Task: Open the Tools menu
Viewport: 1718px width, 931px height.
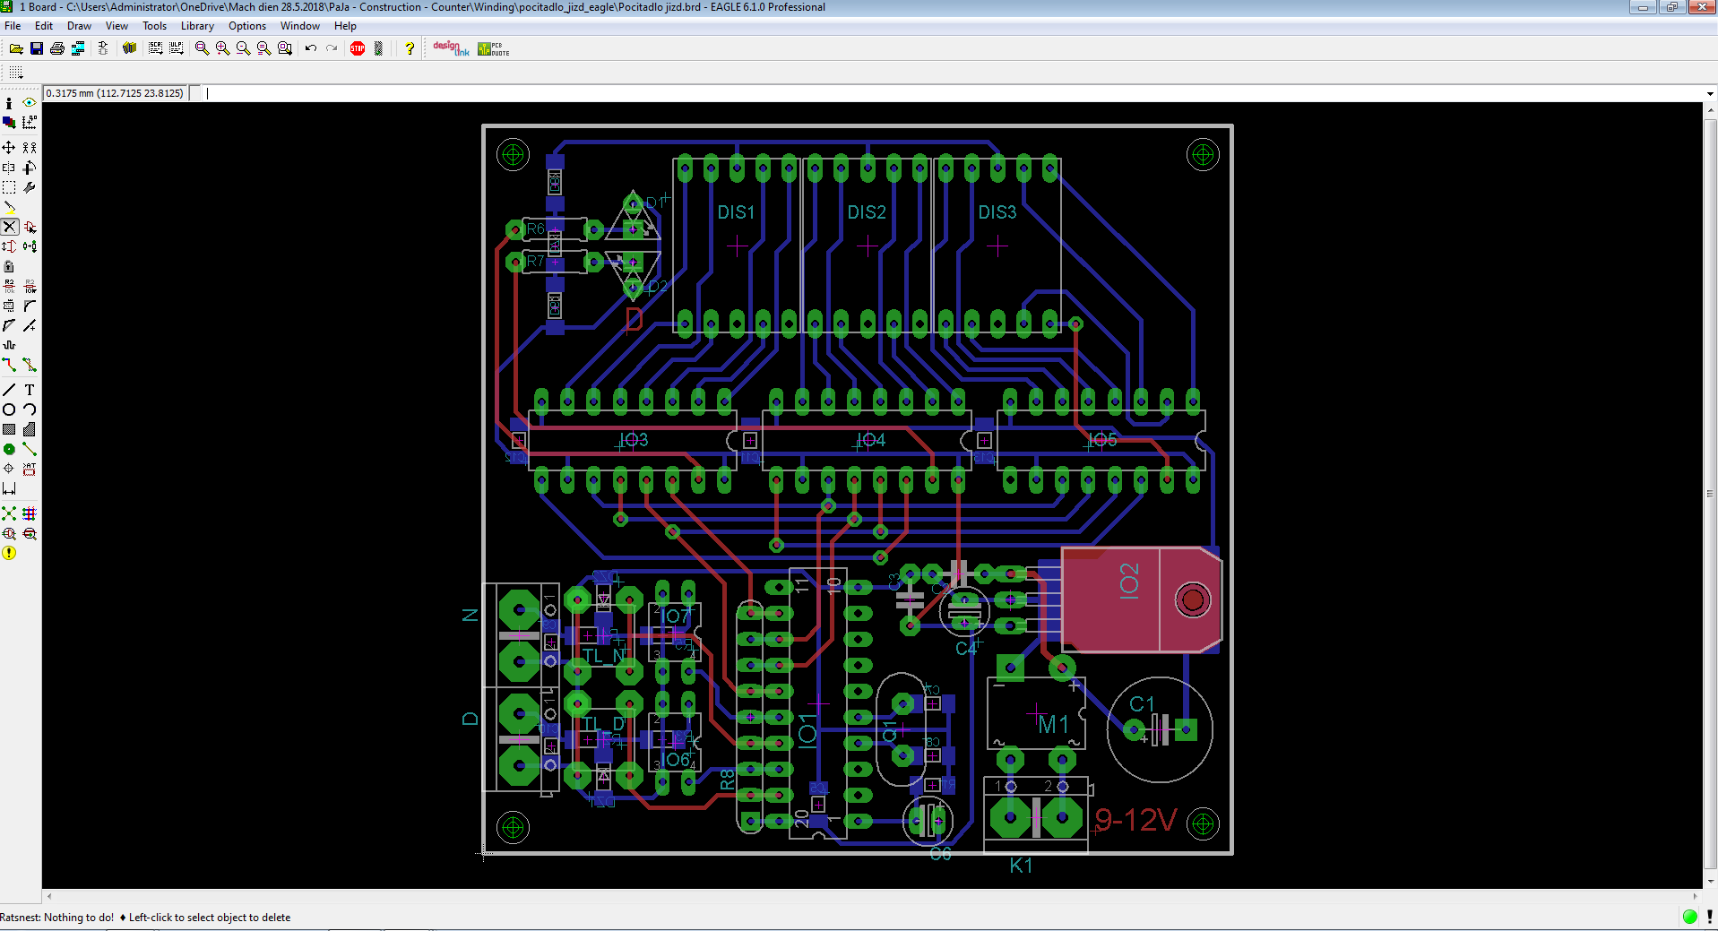Action: click(x=154, y=26)
